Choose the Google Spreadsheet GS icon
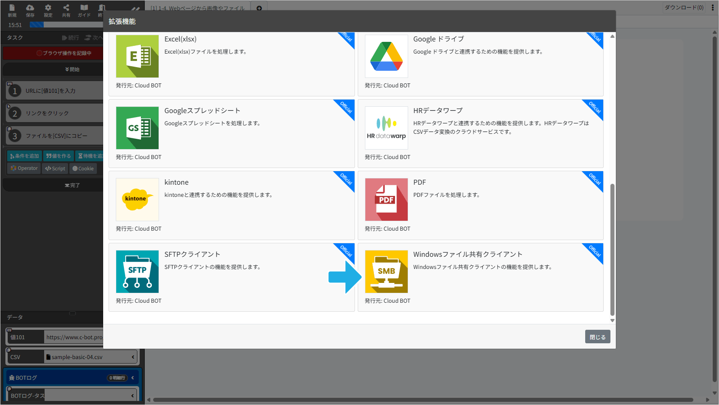Viewport: 719px width, 405px height. click(137, 128)
